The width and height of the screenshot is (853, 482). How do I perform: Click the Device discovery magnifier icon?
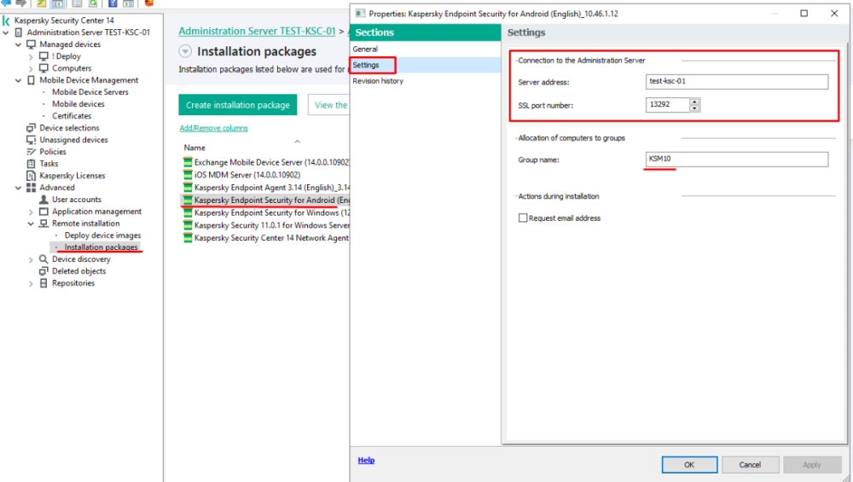44,259
